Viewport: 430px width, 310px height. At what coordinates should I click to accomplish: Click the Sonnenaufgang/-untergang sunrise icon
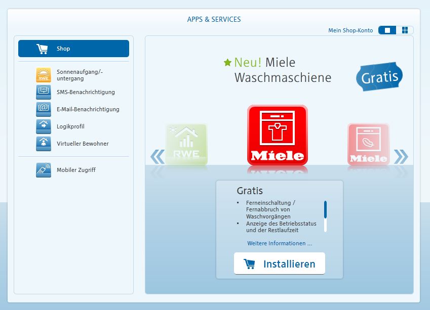[x=44, y=75]
